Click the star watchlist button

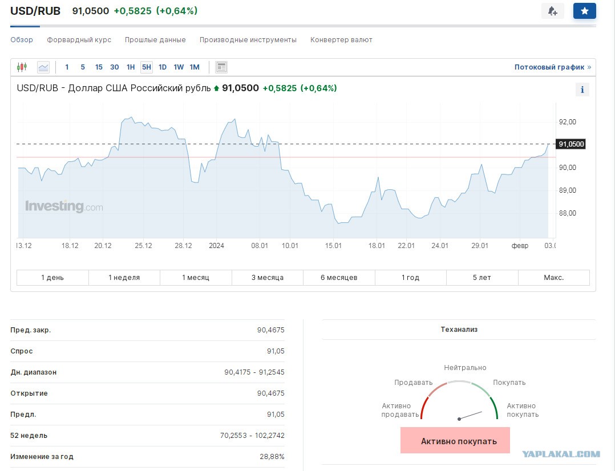(584, 11)
